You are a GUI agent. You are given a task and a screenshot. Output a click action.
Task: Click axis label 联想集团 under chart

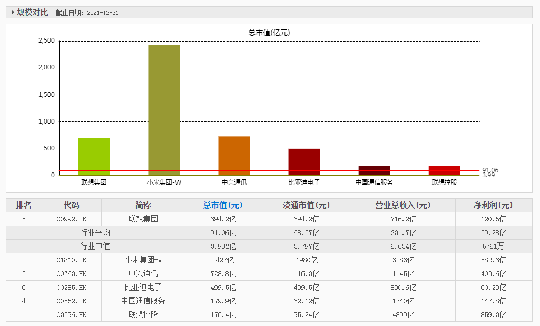[94, 182]
